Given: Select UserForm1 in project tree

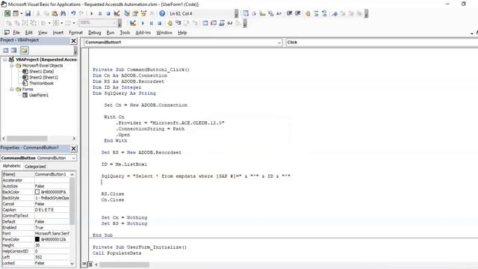Looking at the screenshot, I should pos(38,95).
